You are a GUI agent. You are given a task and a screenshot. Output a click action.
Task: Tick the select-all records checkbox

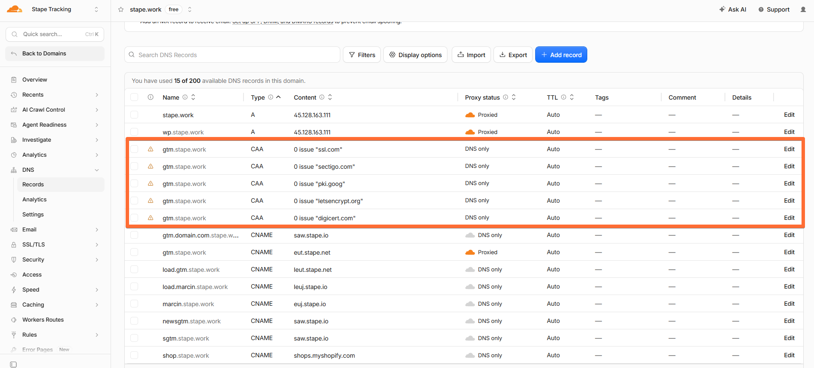click(x=134, y=97)
